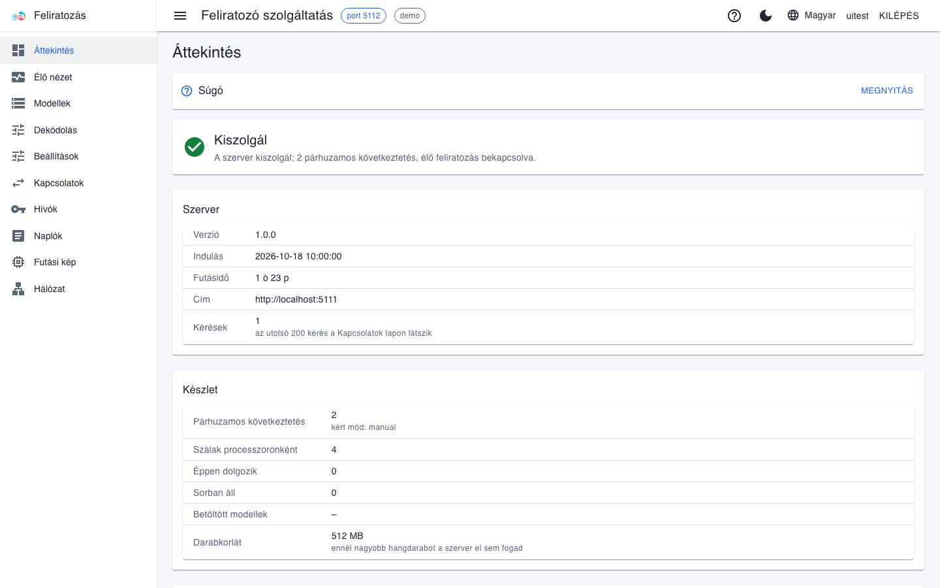Screen dimensions: 940x588
Task: Click MEGNYITÁS to expand Súgó
Action: (886, 91)
